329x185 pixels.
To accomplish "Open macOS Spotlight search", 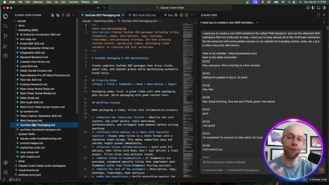I will coord(289,2).
